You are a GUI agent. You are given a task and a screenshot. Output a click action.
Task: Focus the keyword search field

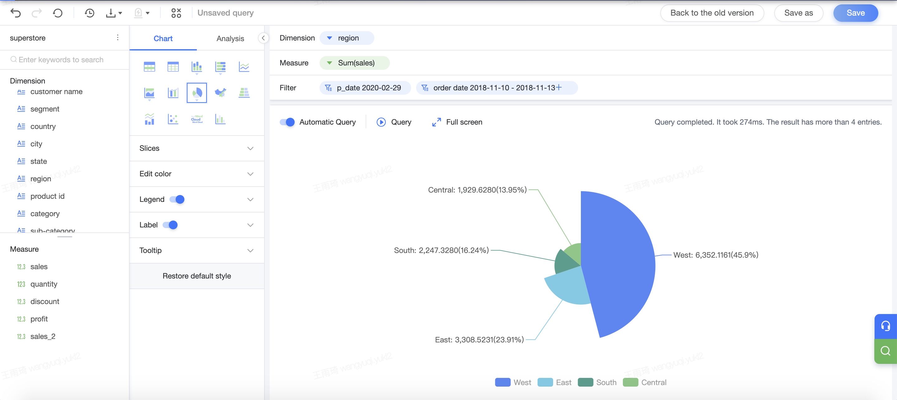pos(64,60)
